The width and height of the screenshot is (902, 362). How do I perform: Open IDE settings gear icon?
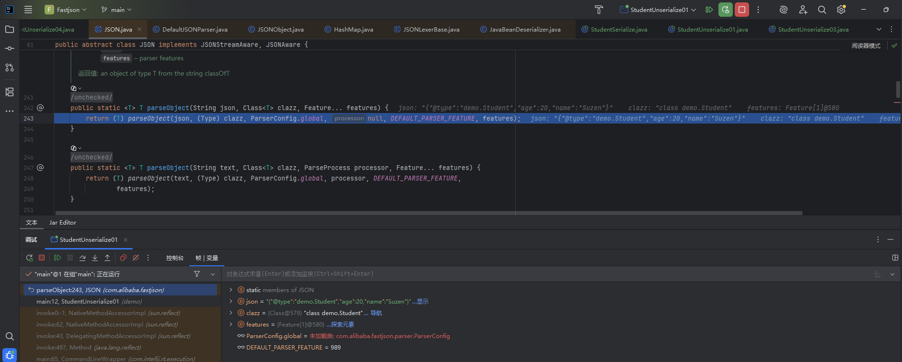coord(841,10)
